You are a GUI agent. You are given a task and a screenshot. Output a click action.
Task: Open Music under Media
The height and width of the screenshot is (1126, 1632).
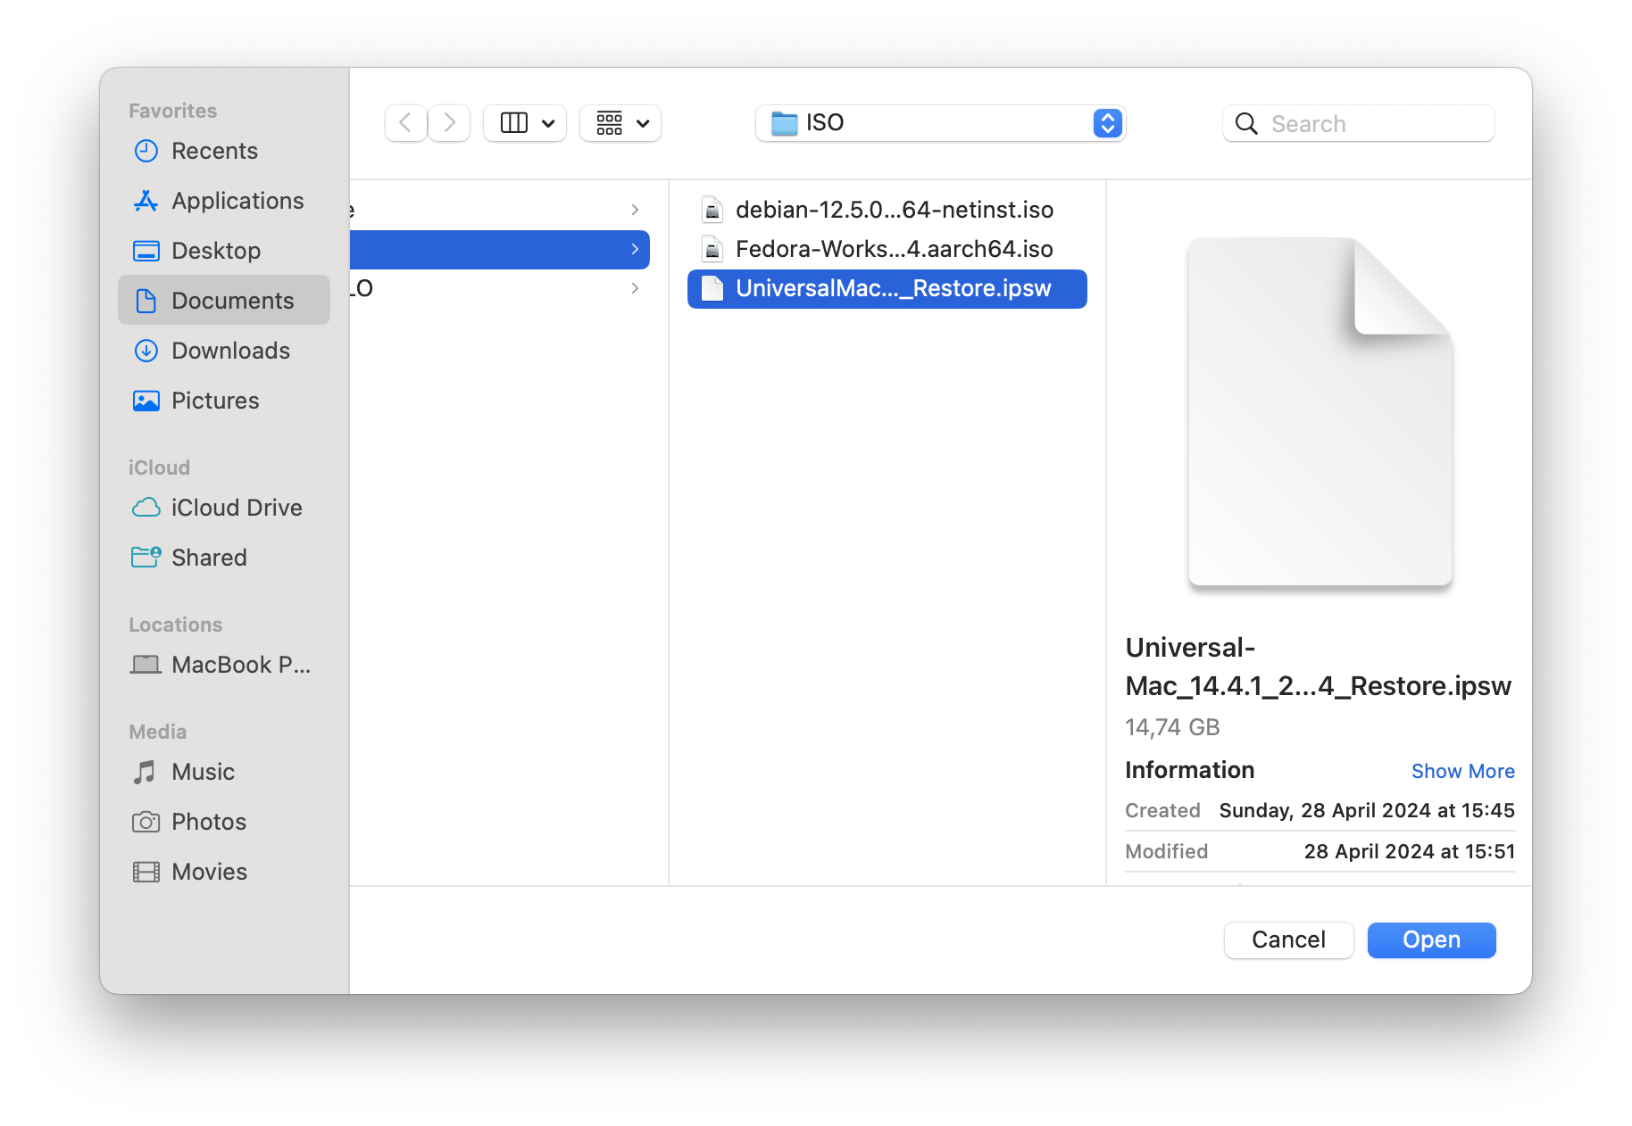(x=223, y=772)
